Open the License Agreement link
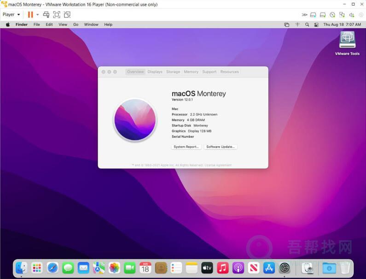 click(x=218, y=165)
